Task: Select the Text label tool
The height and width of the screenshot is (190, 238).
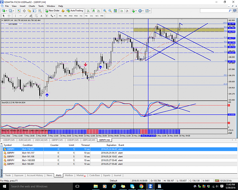Action: coord(41,16)
